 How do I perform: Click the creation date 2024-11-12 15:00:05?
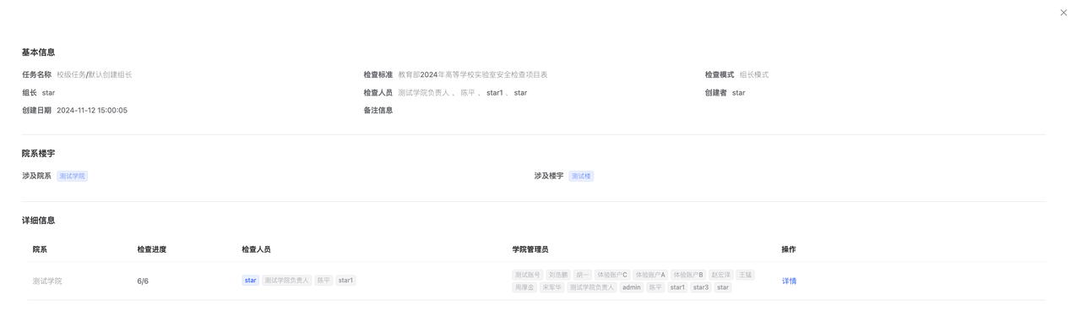(x=92, y=110)
